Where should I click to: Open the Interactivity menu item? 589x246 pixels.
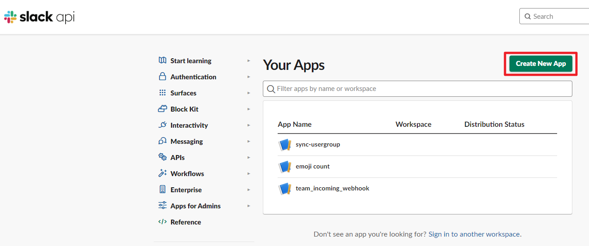coord(189,125)
